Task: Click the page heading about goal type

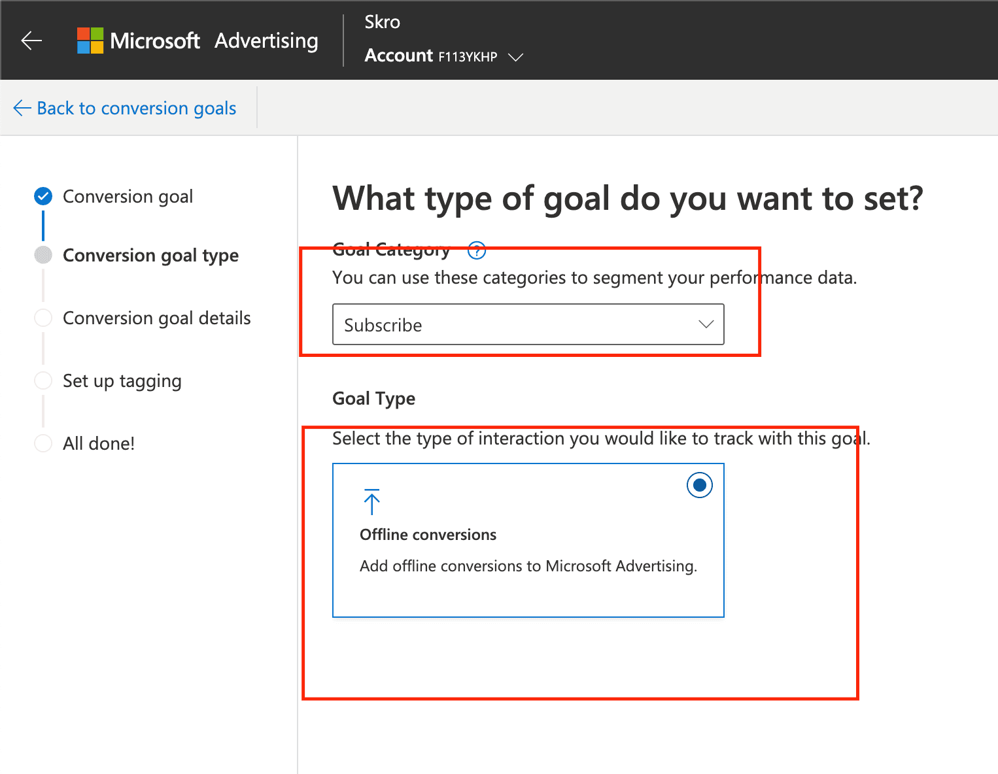Action: point(628,199)
